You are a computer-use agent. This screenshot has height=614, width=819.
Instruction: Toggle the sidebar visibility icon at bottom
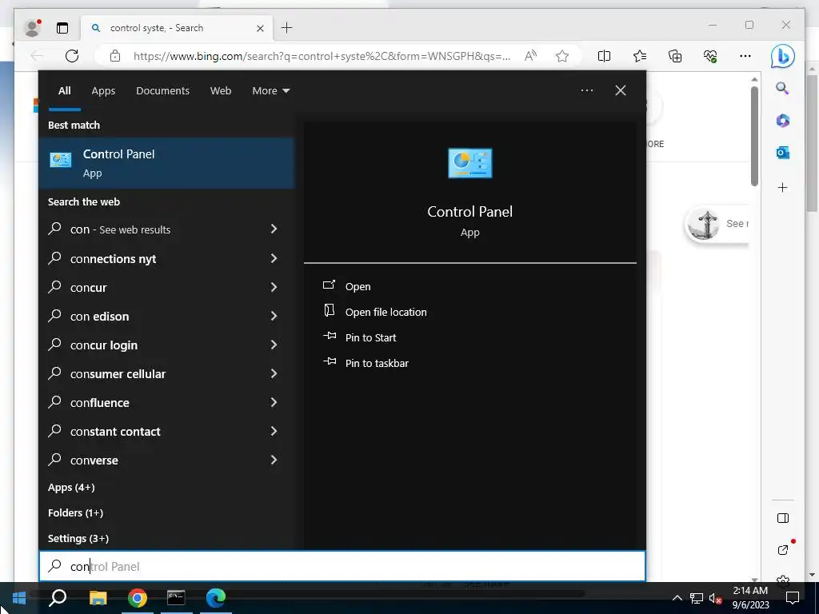tap(782, 518)
